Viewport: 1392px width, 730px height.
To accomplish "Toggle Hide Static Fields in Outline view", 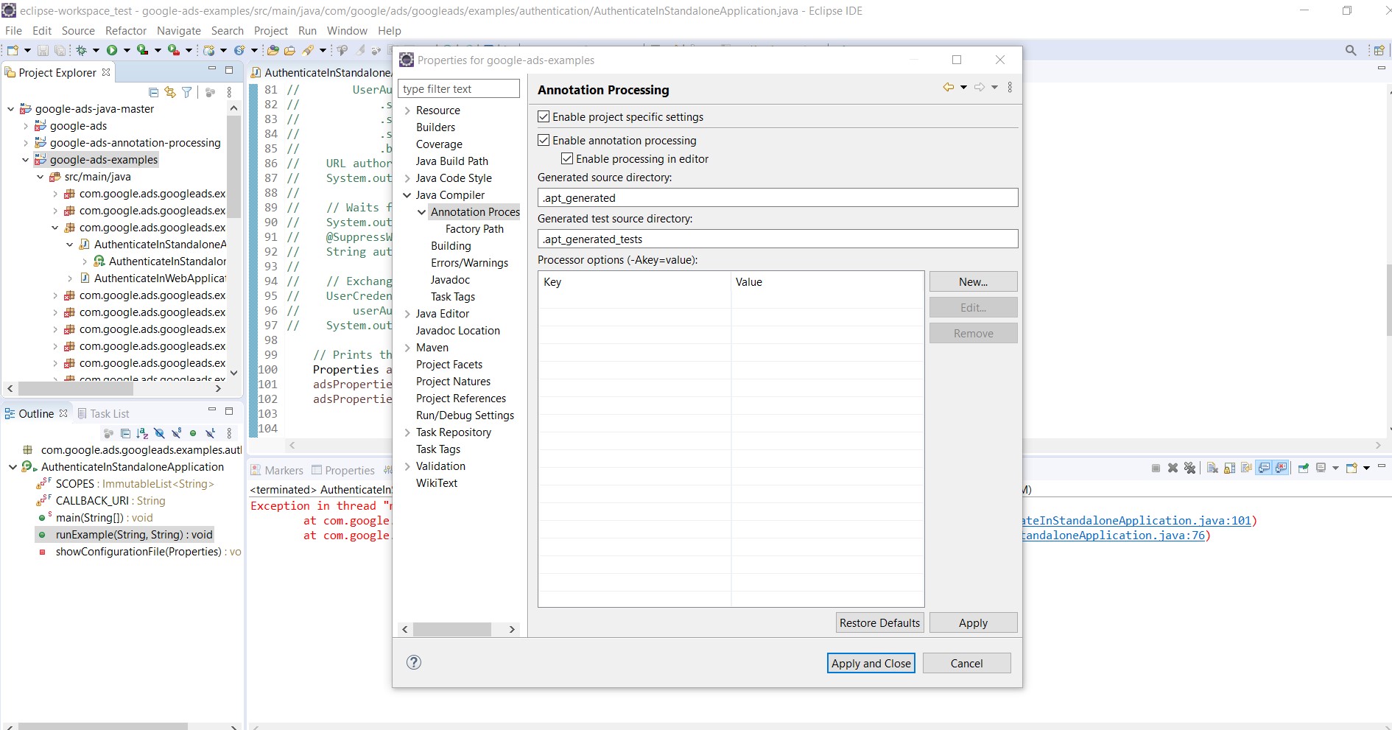I will pyautogui.click(x=176, y=433).
